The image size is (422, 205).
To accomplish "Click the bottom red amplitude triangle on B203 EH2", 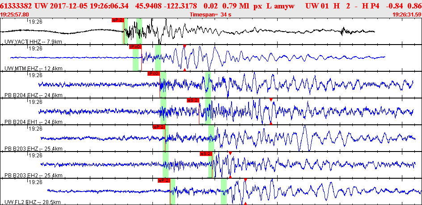I will 230,176.
